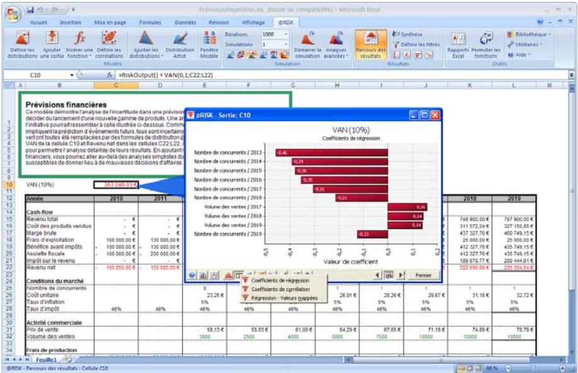This screenshot has height=373, width=578.
Task: Click the help icon in @RISK dialog
Action: point(191,276)
